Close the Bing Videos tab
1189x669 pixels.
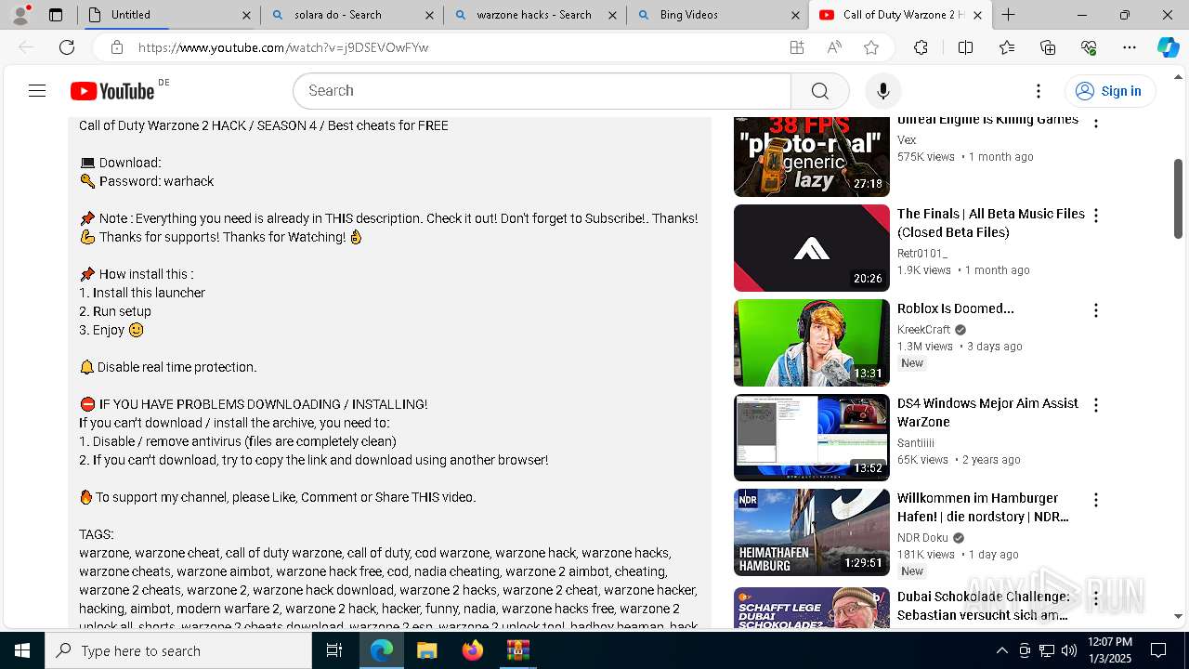point(795,15)
